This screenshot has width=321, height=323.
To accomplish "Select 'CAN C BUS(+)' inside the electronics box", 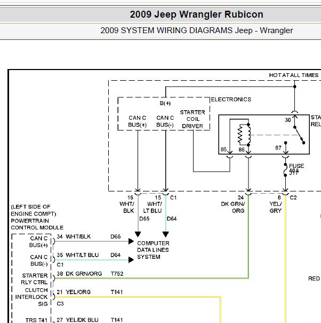I will (x=137, y=121).
